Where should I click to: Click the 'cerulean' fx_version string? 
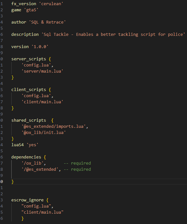click(51, 4)
